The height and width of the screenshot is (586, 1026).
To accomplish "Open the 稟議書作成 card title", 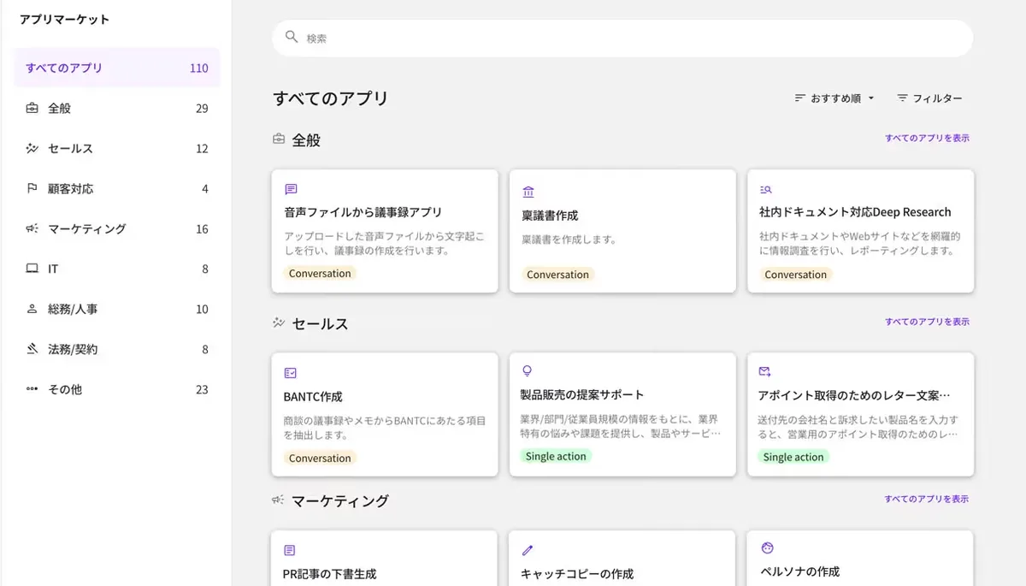I will click(550, 216).
